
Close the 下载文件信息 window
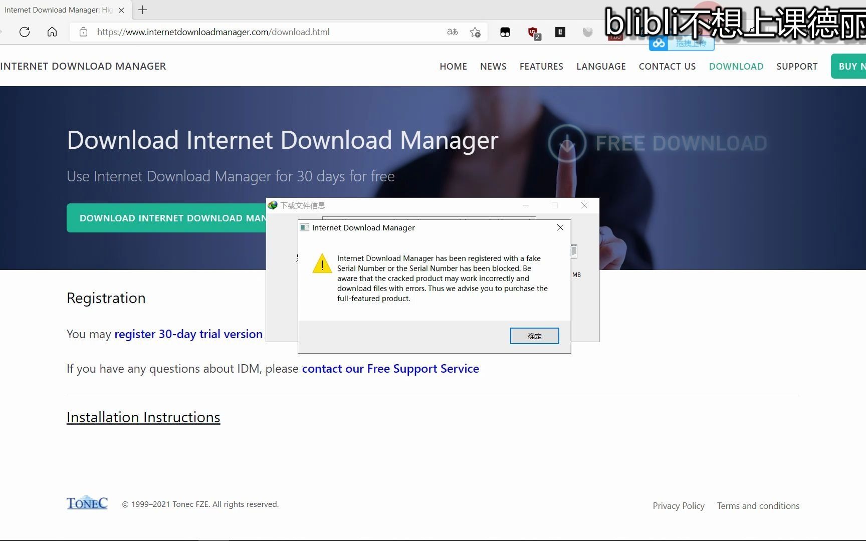(584, 205)
